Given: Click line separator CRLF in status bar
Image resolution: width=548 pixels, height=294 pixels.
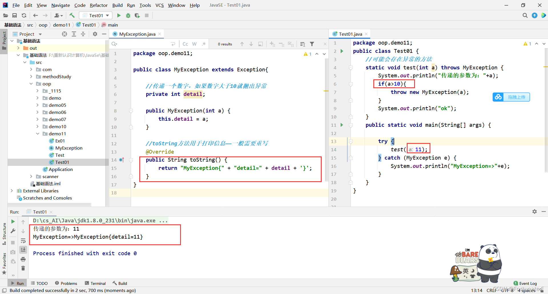Looking at the screenshot, I should (x=491, y=290).
